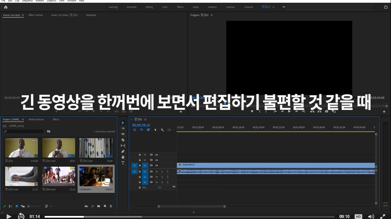The height and width of the screenshot is (219, 391).
Task: Solo audio track A1
Action: tap(162, 171)
